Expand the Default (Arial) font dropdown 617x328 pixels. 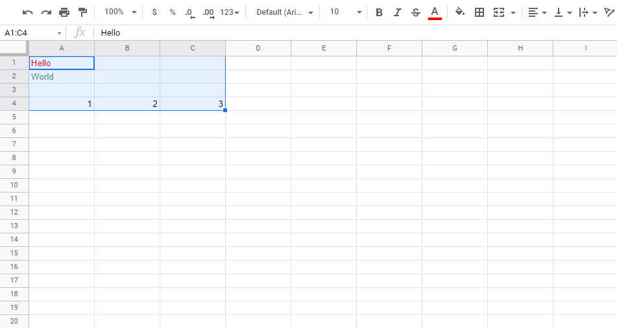tap(285, 12)
